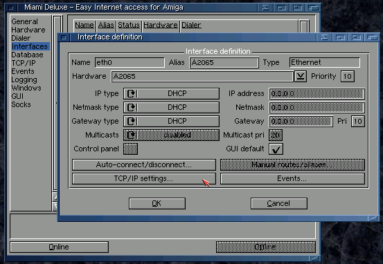
Task: Open the Hardware popup list arrow
Action: coord(301,77)
